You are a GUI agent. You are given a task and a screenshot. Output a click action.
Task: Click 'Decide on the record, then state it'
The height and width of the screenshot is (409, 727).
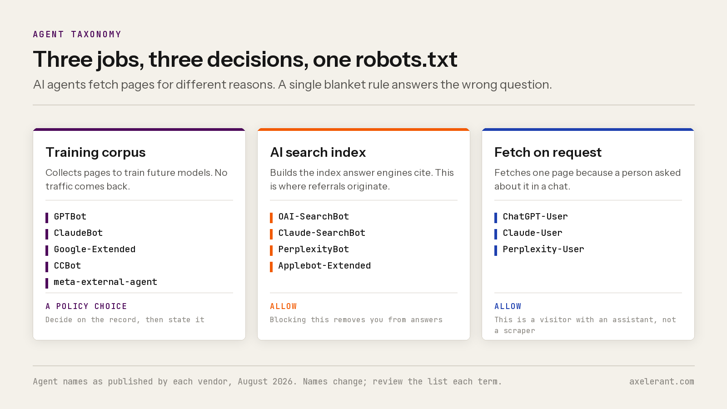(125, 320)
